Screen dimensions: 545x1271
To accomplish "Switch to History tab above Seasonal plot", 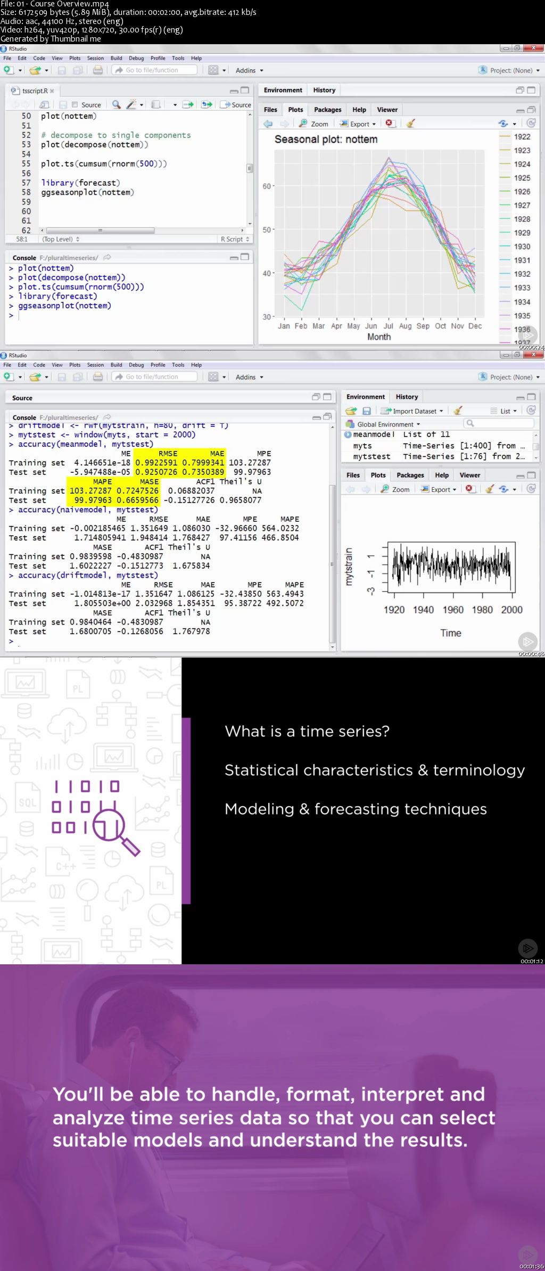I will pyautogui.click(x=324, y=91).
